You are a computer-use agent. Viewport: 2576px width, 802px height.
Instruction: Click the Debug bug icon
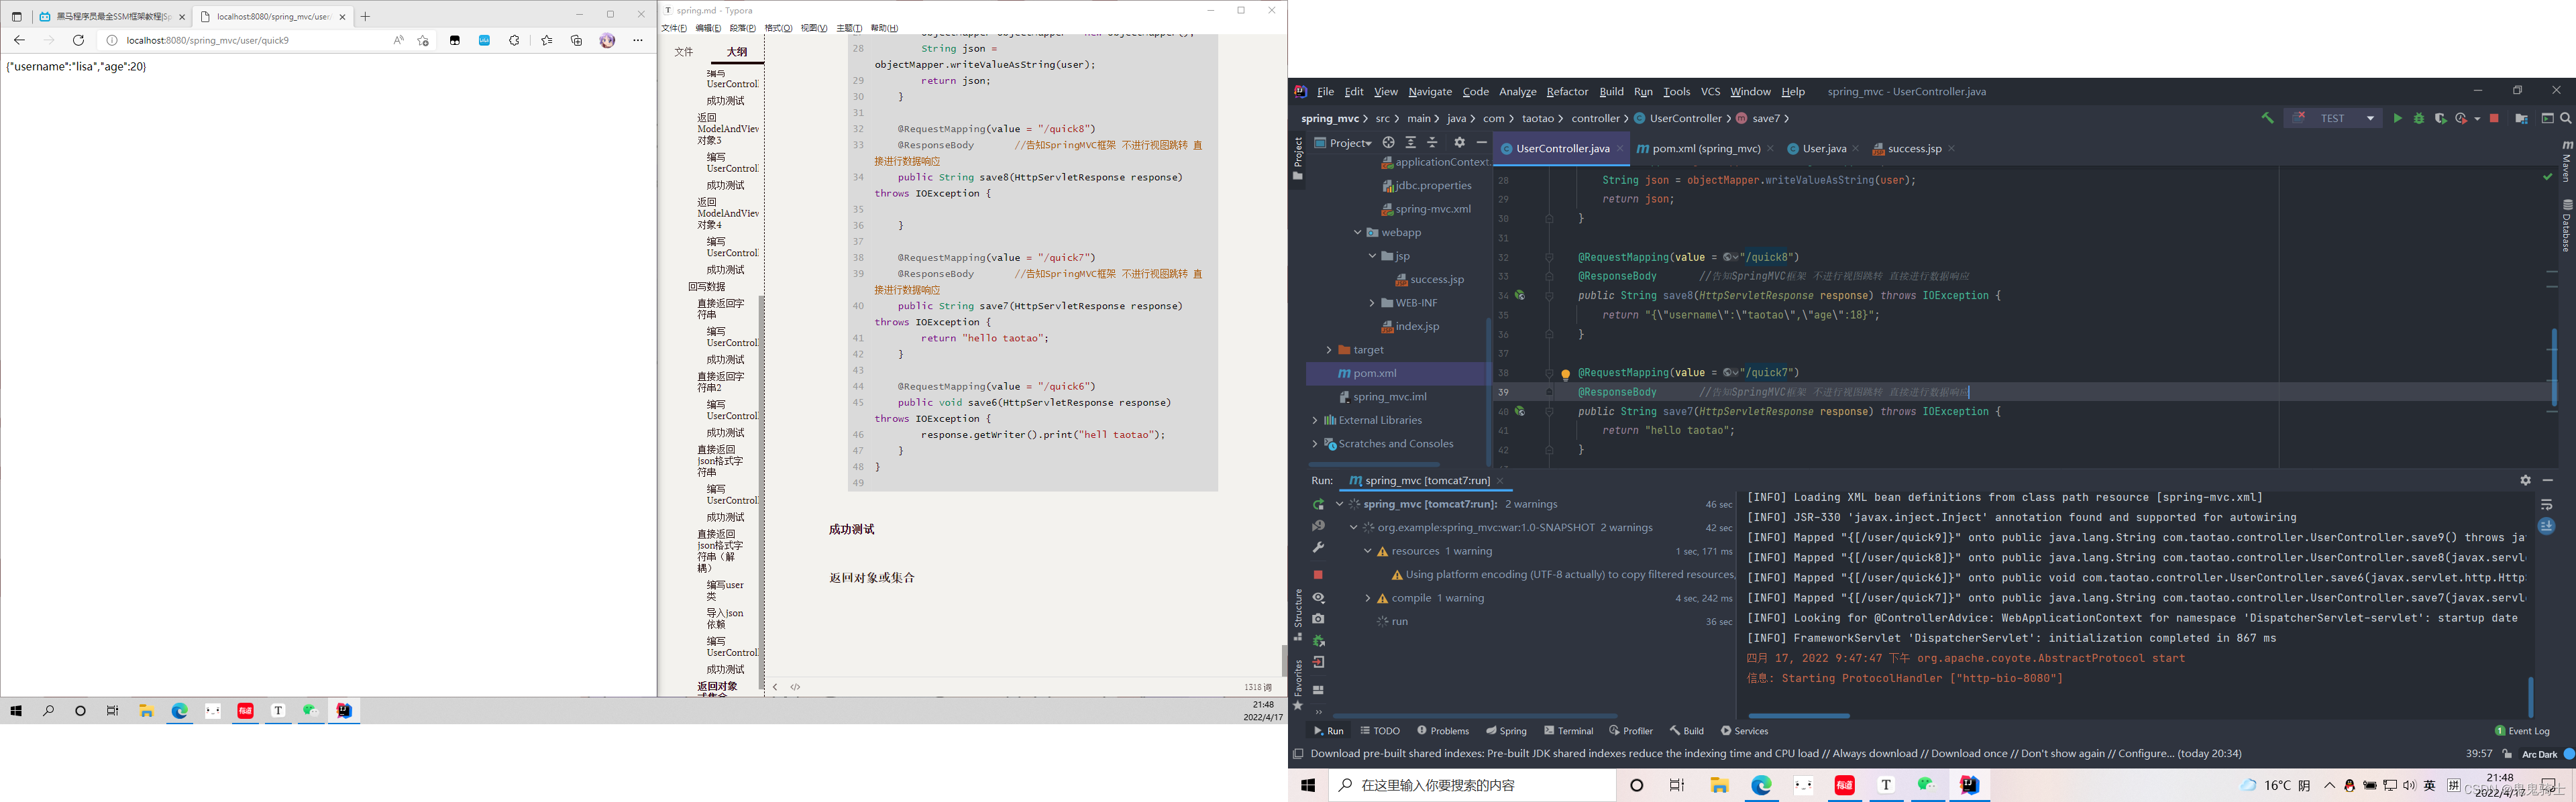2419,119
